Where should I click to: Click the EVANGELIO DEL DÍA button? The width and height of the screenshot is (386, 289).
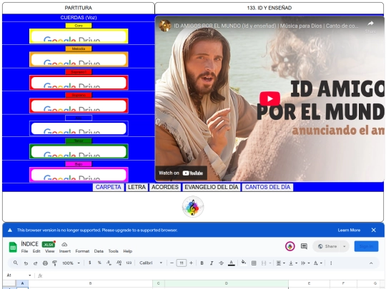click(211, 187)
